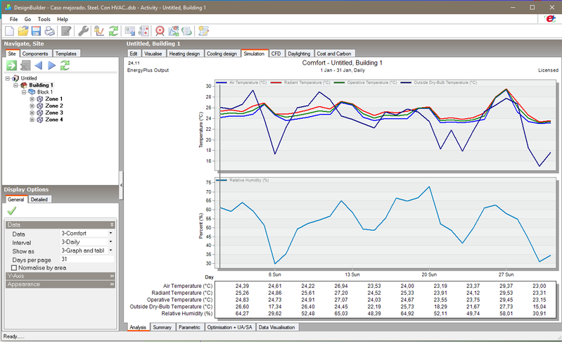Expand the Zone 2 tree node
562x342 pixels.
pyautogui.click(x=32, y=106)
